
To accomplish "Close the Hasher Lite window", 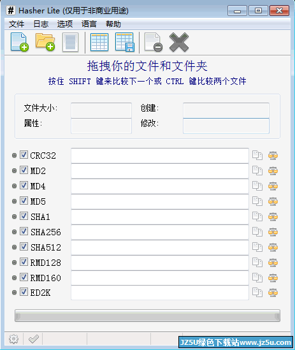I will [x=279, y=10].
